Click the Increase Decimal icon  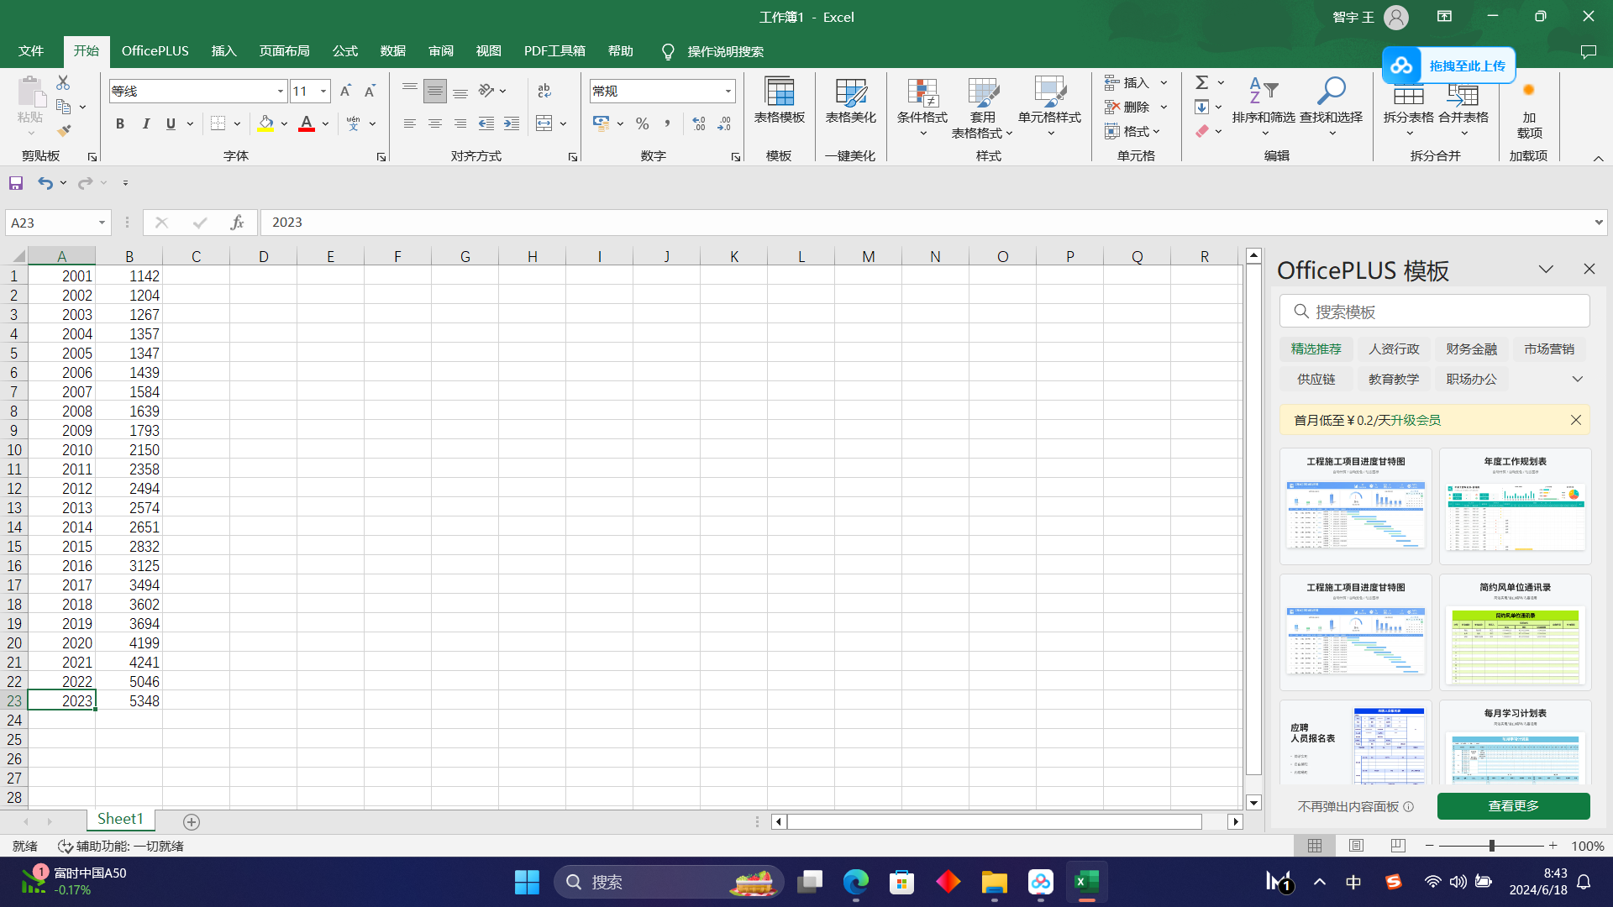click(699, 123)
